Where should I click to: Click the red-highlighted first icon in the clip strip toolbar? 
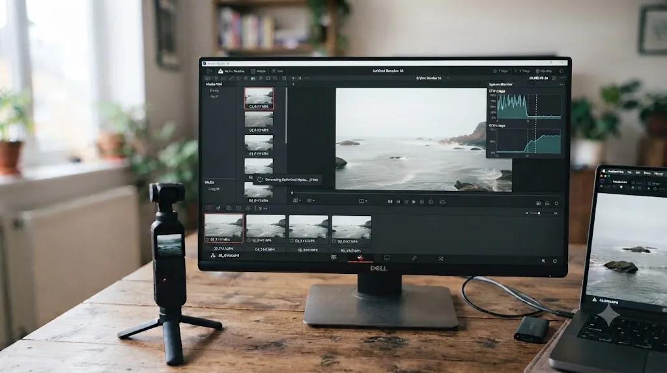click(x=208, y=208)
